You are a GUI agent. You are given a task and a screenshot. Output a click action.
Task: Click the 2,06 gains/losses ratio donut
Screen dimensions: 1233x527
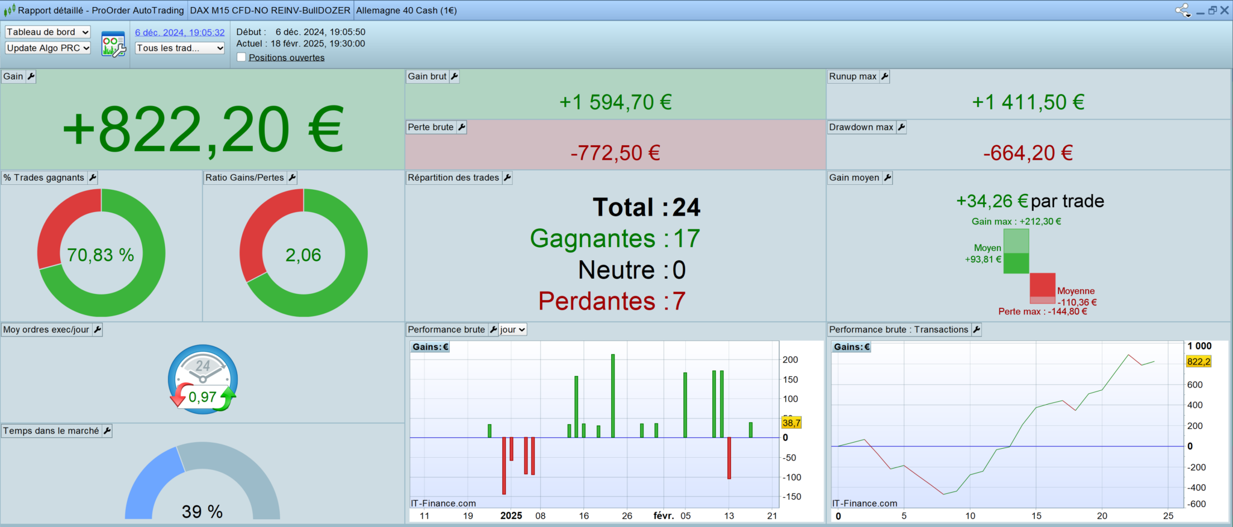[303, 253]
